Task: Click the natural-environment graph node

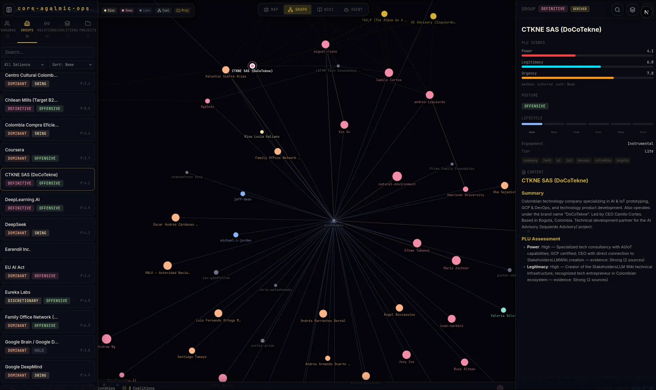Action: click(x=397, y=176)
